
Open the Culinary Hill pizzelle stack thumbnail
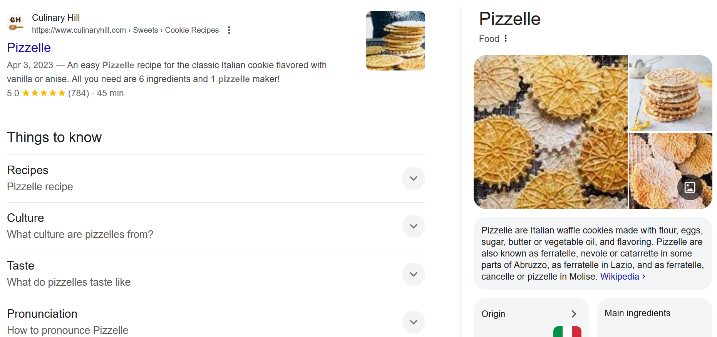(395, 41)
